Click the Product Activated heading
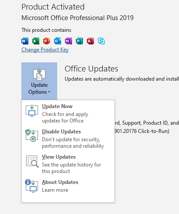The width and height of the screenshot is (179, 214). pyautogui.click(x=53, y=7)
